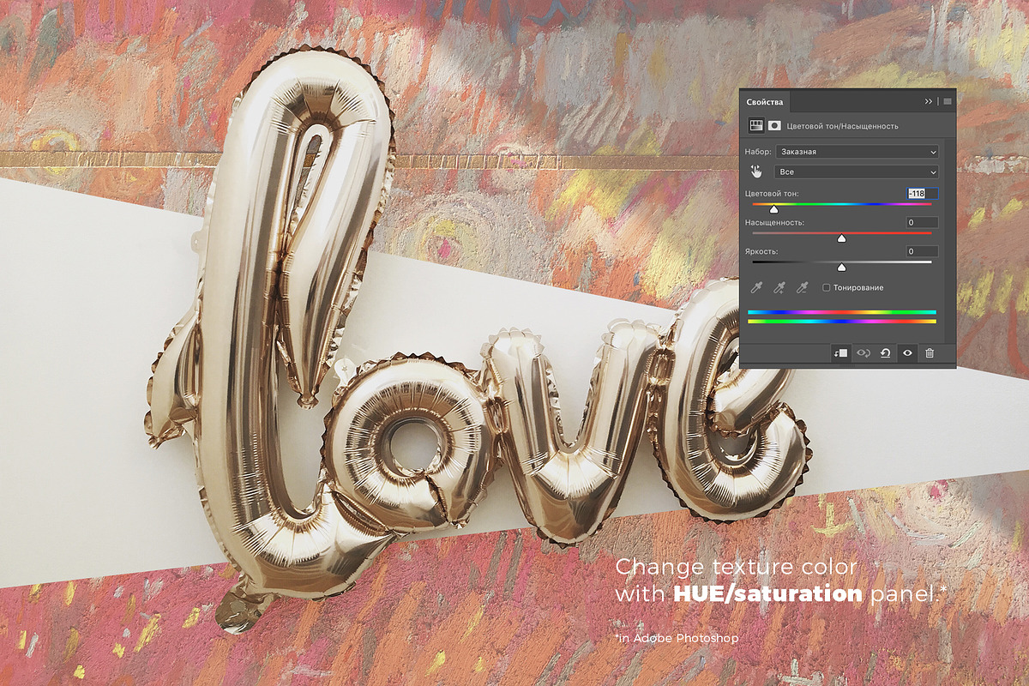Toggle adjustment layer visibility eye

pos(907,353)
